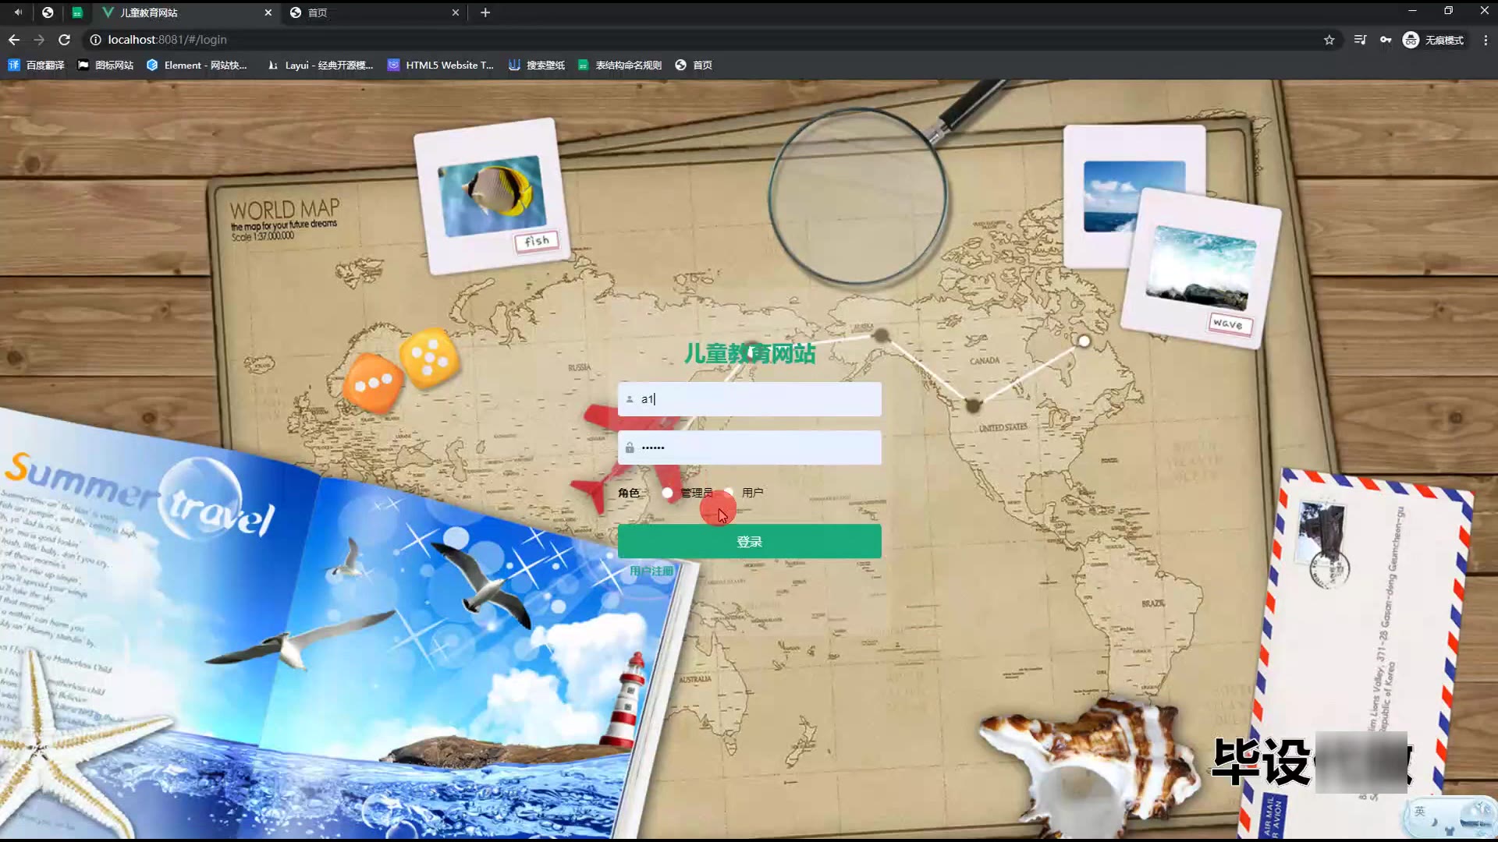
Task: Click the user icon in username field
Action: coord(630,399)
